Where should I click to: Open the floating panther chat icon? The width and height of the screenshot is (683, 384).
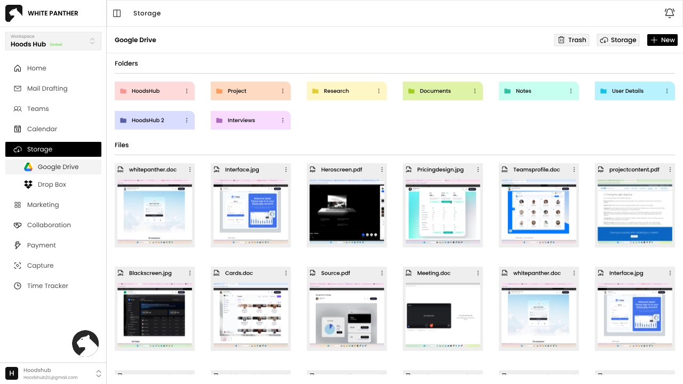click(x=85, y=343)
